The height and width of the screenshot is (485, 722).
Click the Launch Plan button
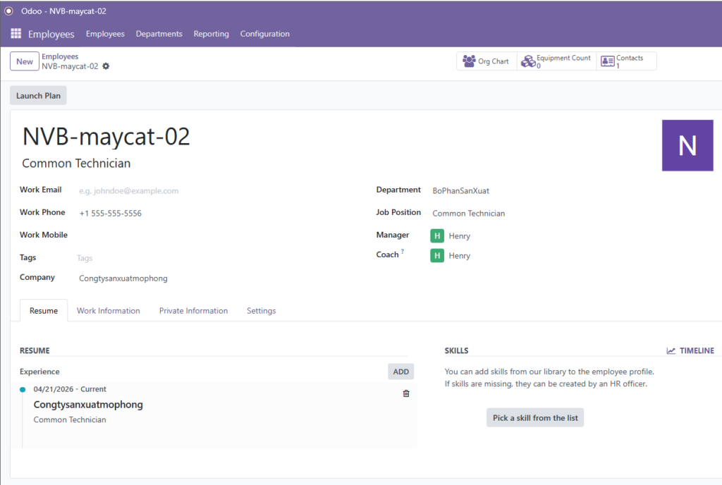38,96
